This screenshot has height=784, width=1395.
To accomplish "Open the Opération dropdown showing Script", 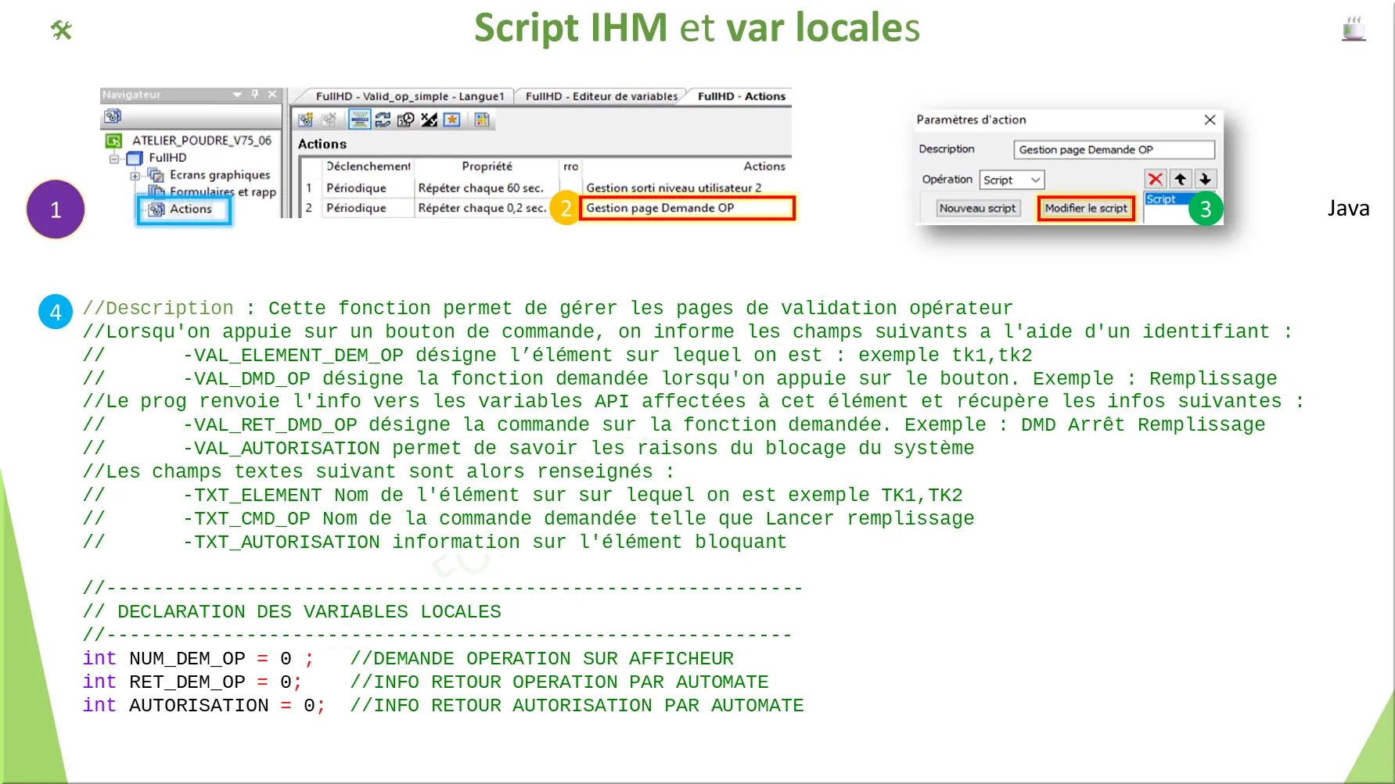I will (x=1011, y=179).
